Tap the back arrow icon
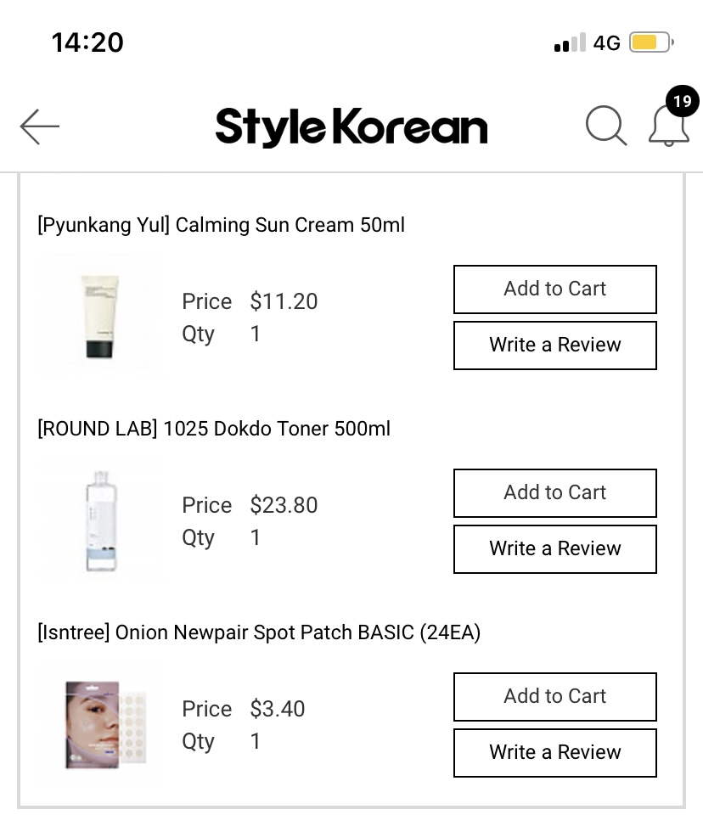 (40, 127)
